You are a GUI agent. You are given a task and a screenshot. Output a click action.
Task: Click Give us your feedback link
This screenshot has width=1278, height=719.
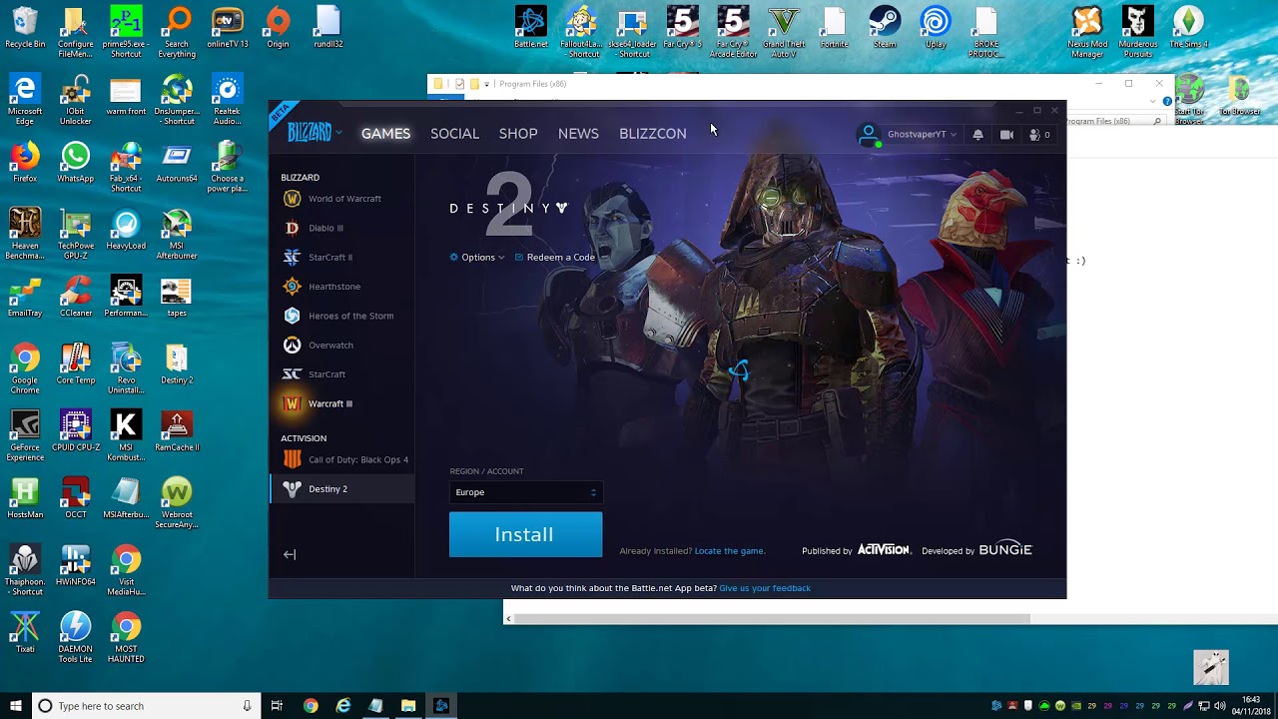765,588
